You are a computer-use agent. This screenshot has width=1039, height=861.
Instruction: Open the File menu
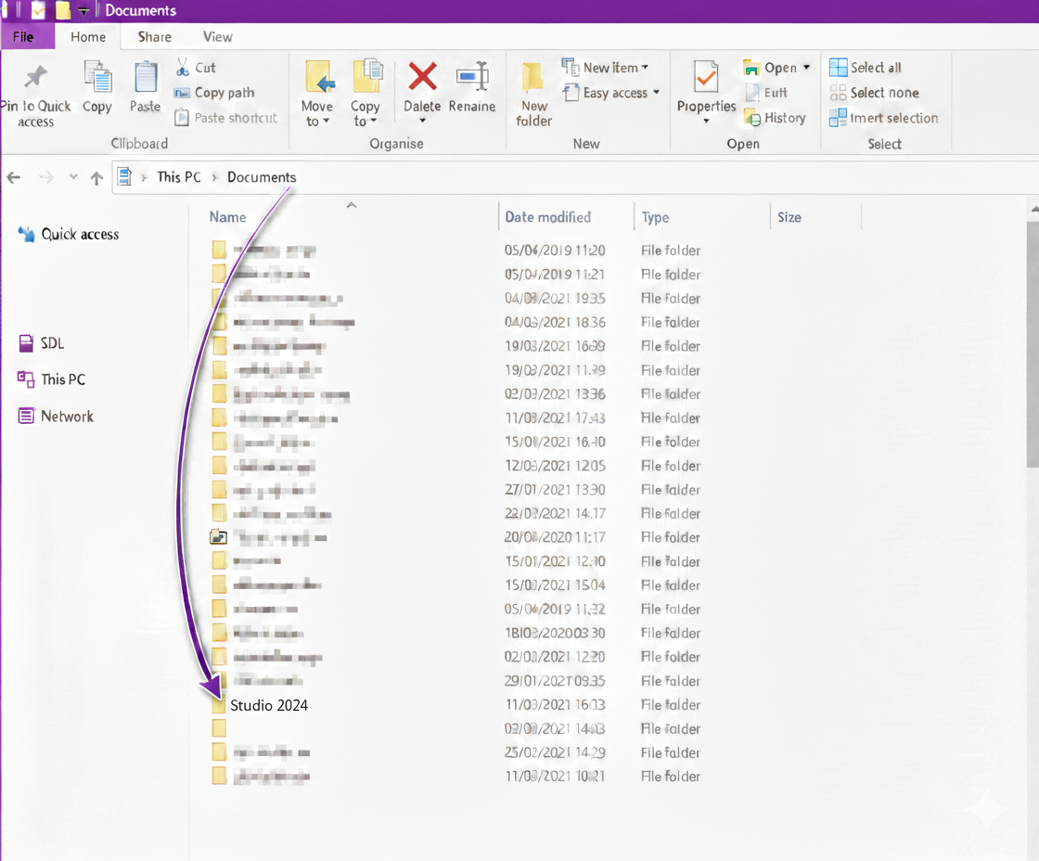23,37
